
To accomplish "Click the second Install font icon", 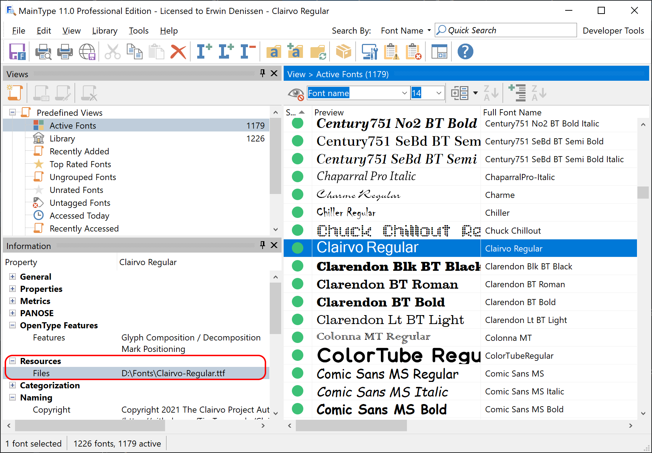I will tap(226, 52).
